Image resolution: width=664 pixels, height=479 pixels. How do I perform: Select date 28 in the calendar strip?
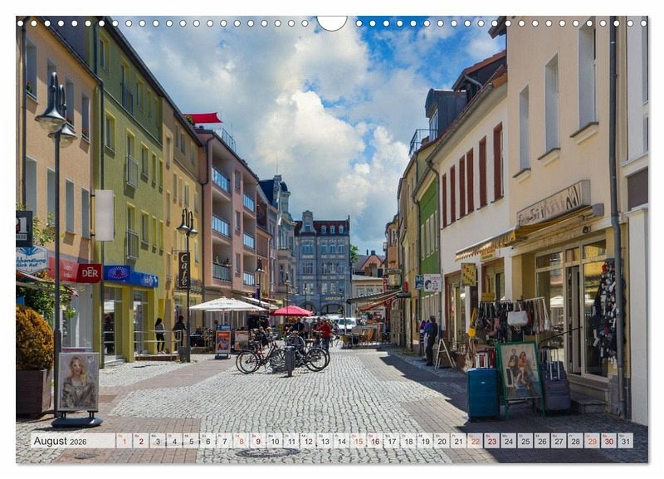point(575,441)
